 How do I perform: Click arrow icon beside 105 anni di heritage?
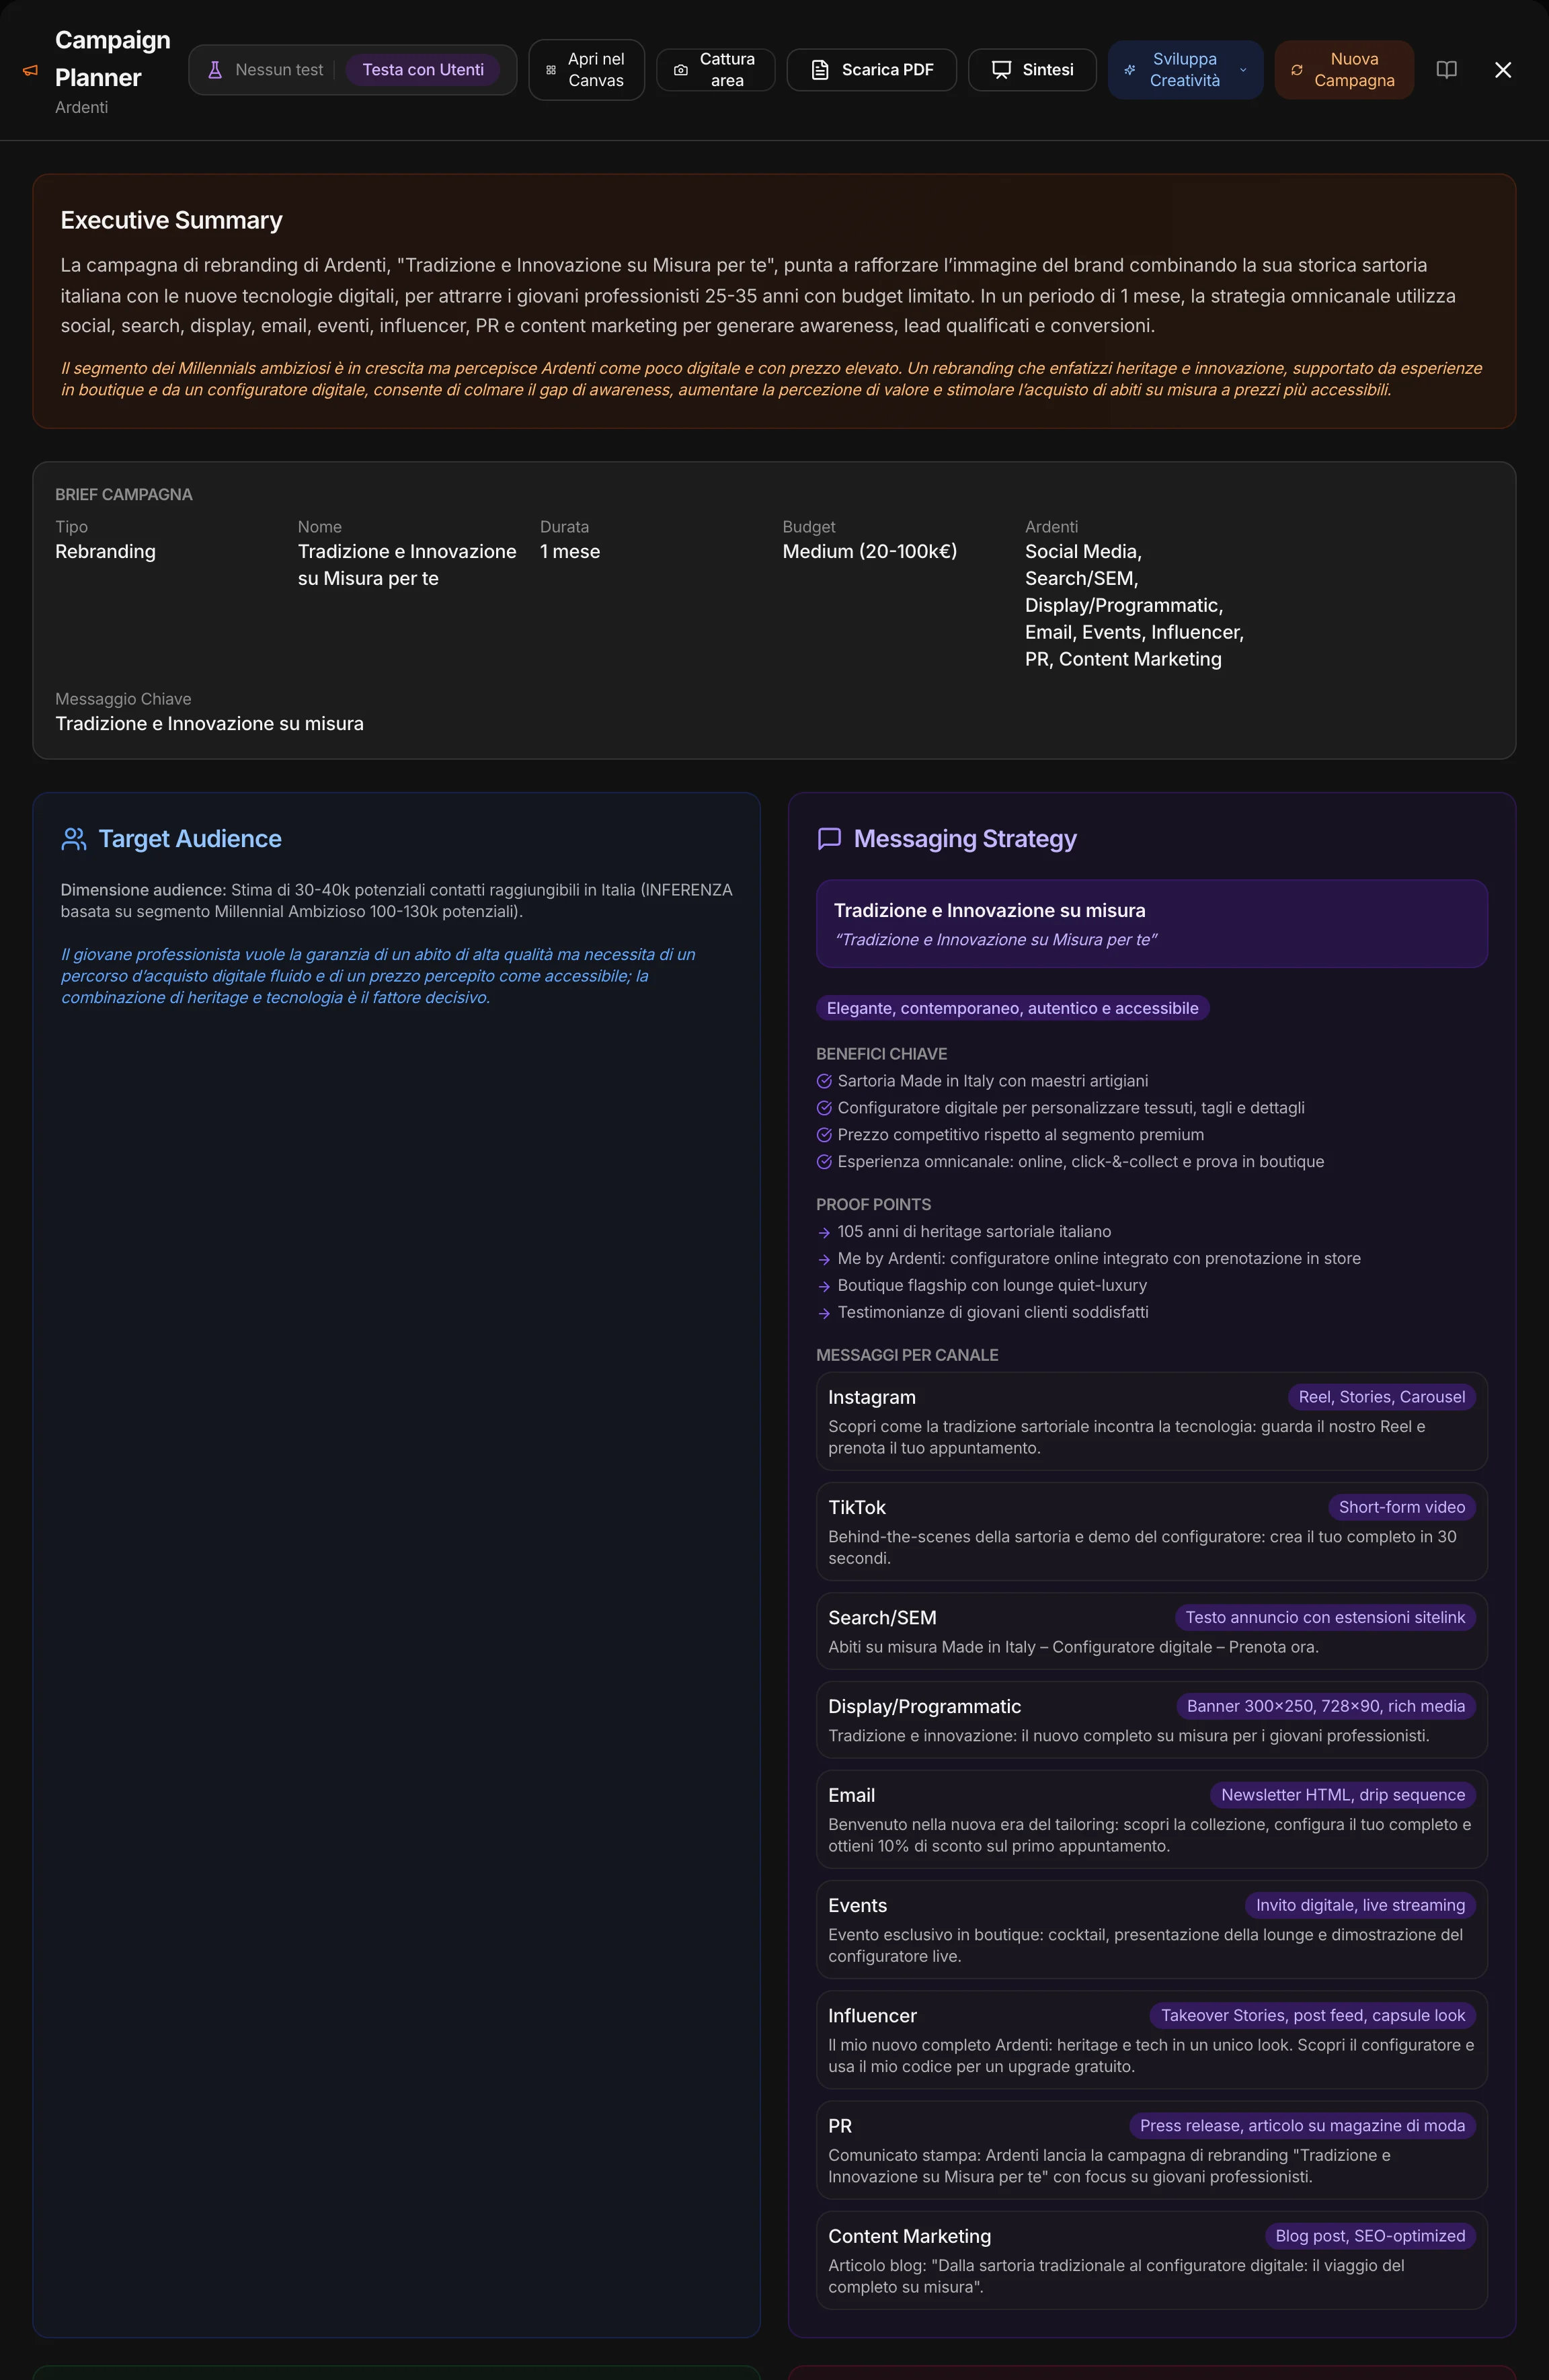[x=824, y=1233]
